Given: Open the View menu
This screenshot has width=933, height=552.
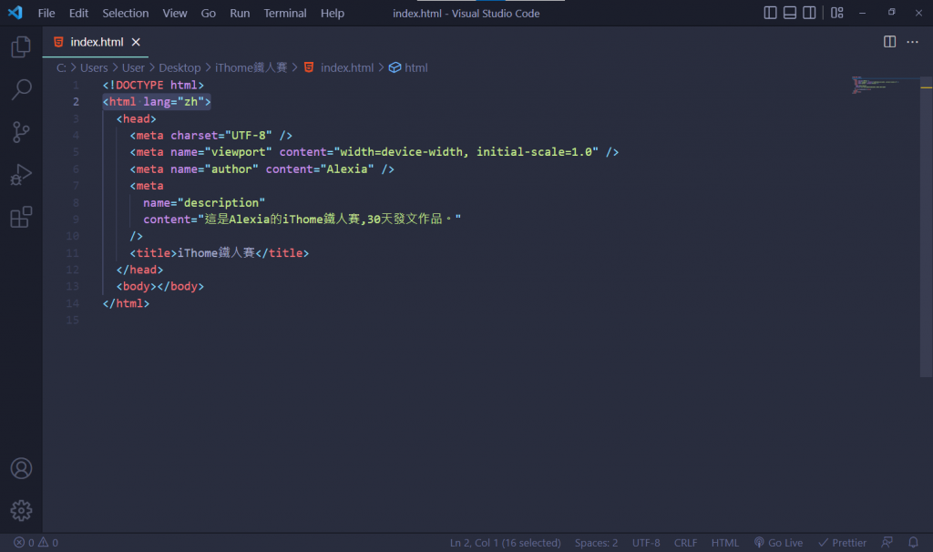Looking at the screenshot, I should (x=175, y=13).
